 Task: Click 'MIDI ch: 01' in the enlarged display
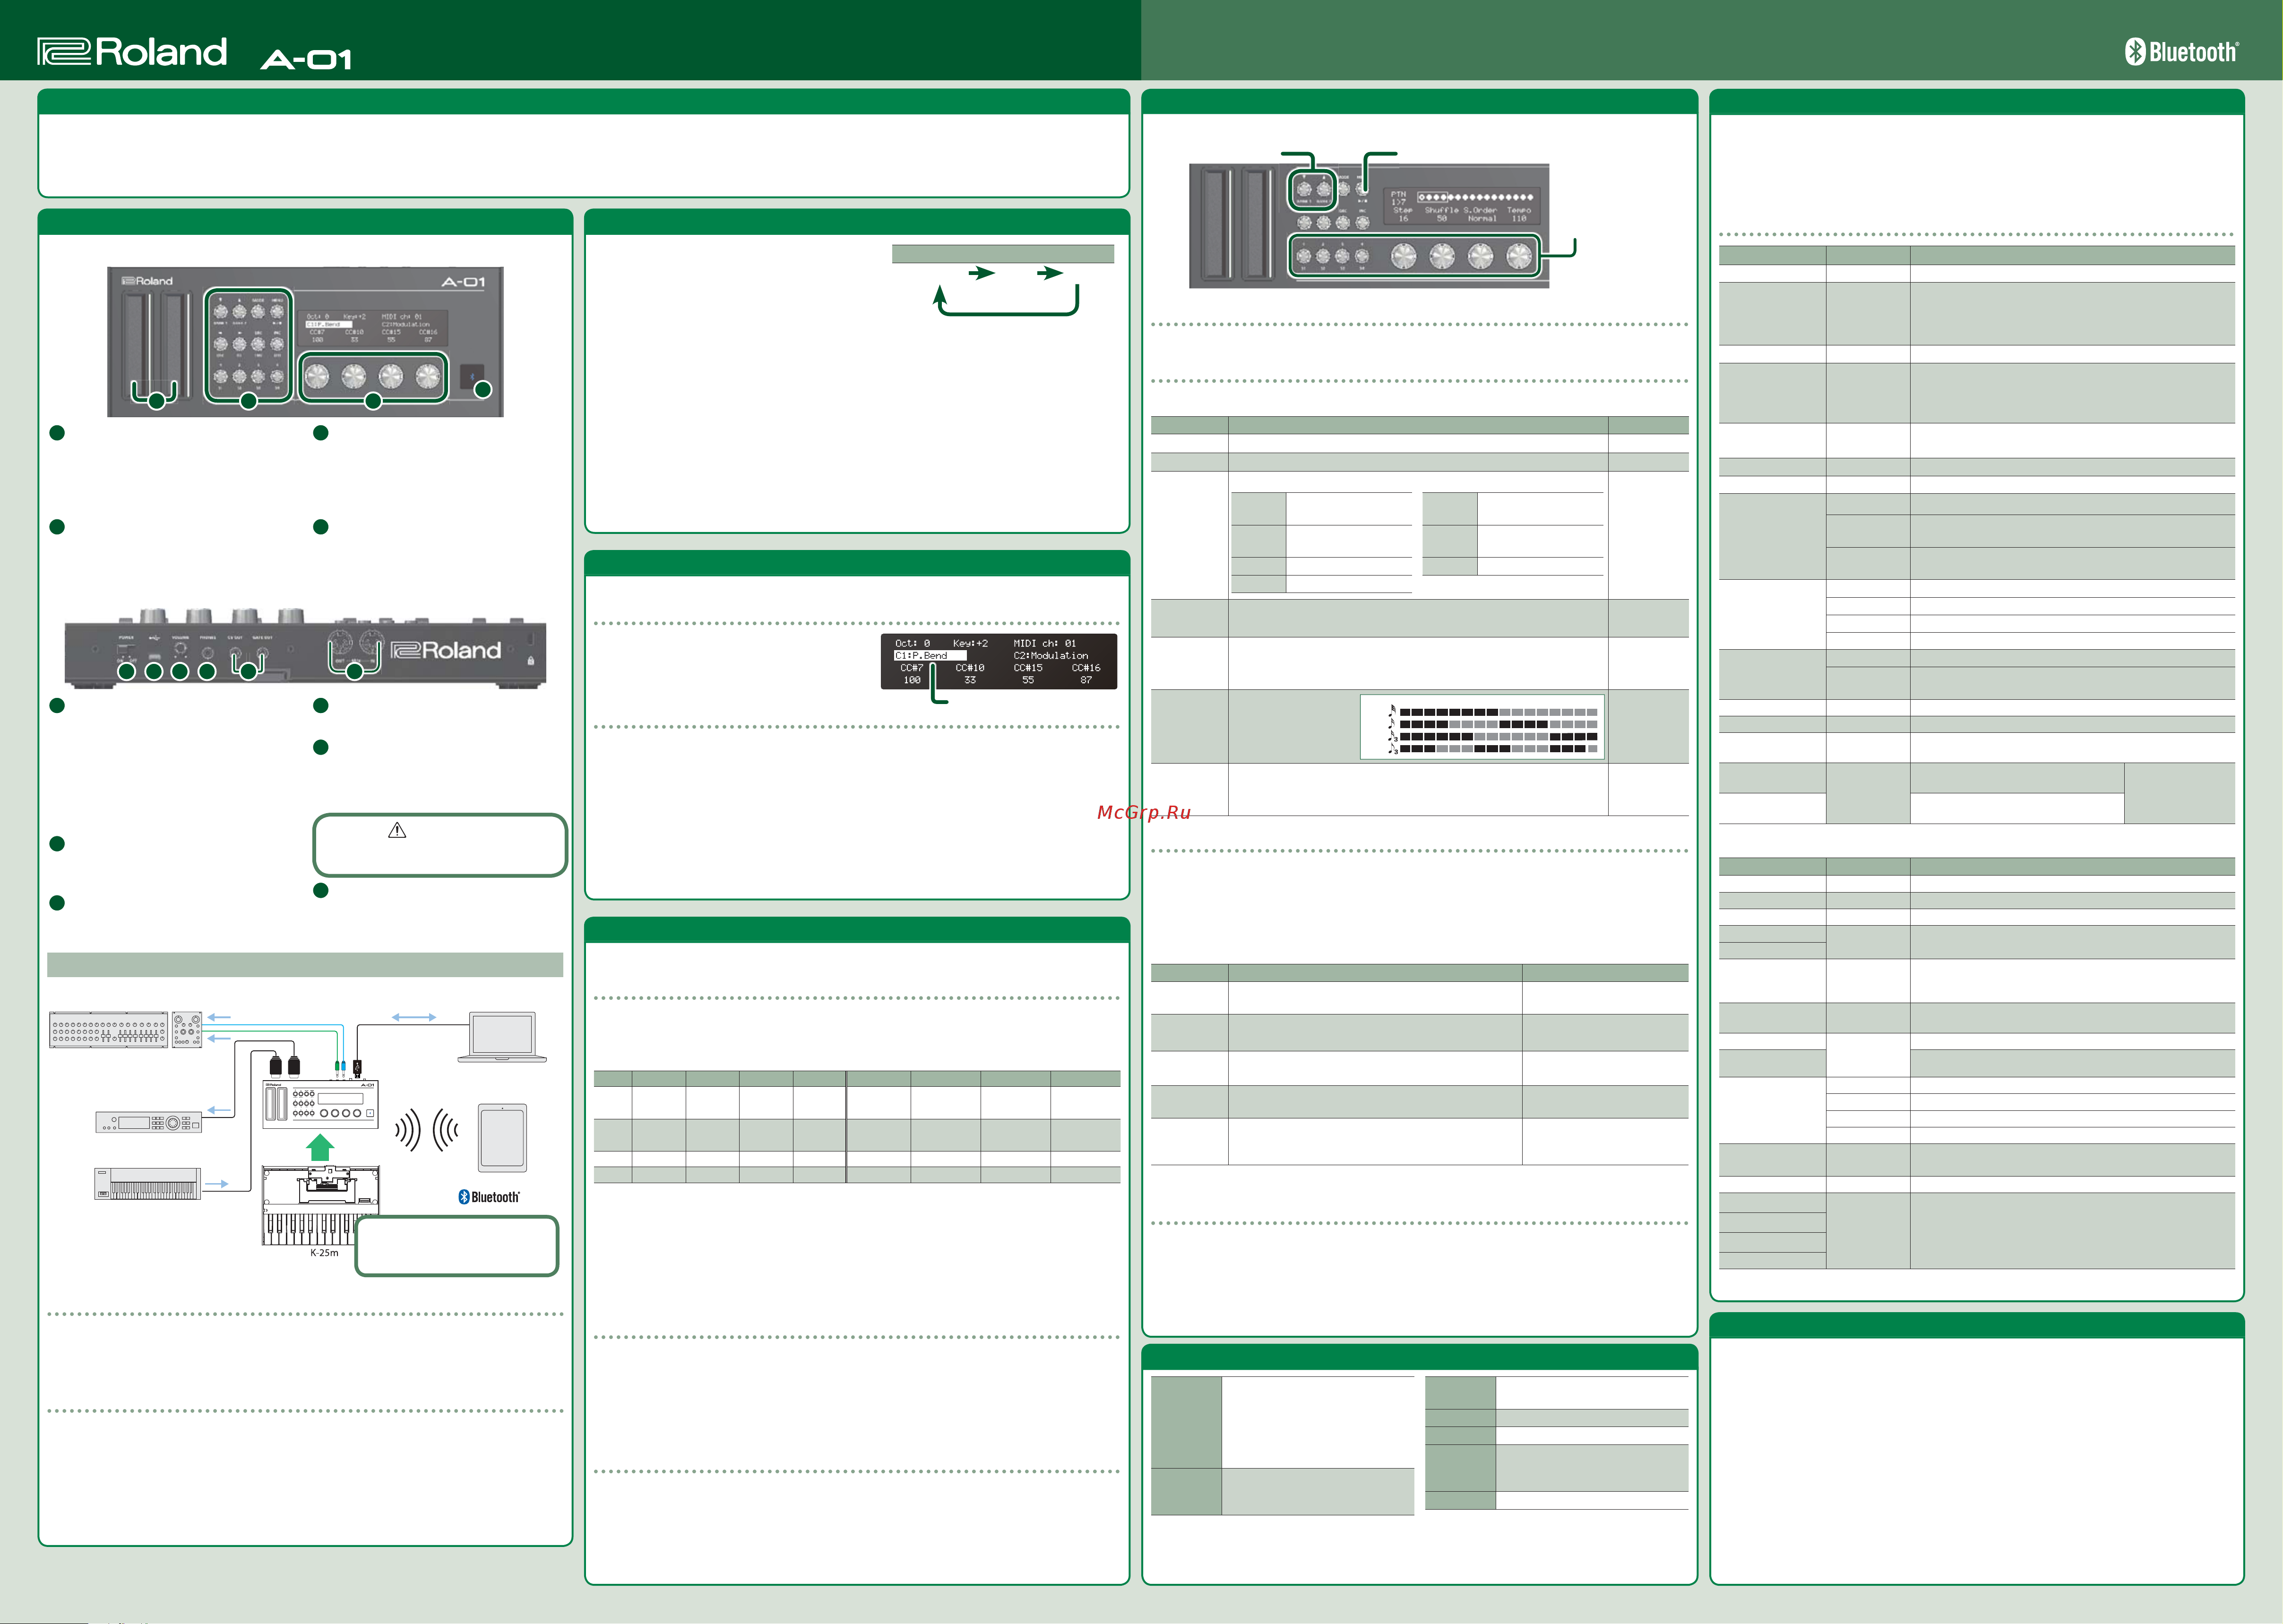(1045, 644)
